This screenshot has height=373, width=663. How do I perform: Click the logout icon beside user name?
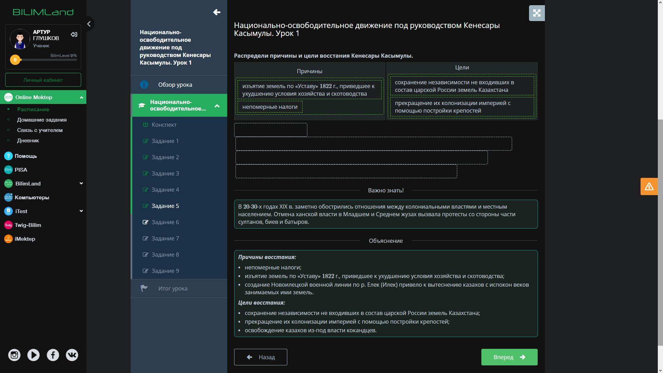coord(74,35)
